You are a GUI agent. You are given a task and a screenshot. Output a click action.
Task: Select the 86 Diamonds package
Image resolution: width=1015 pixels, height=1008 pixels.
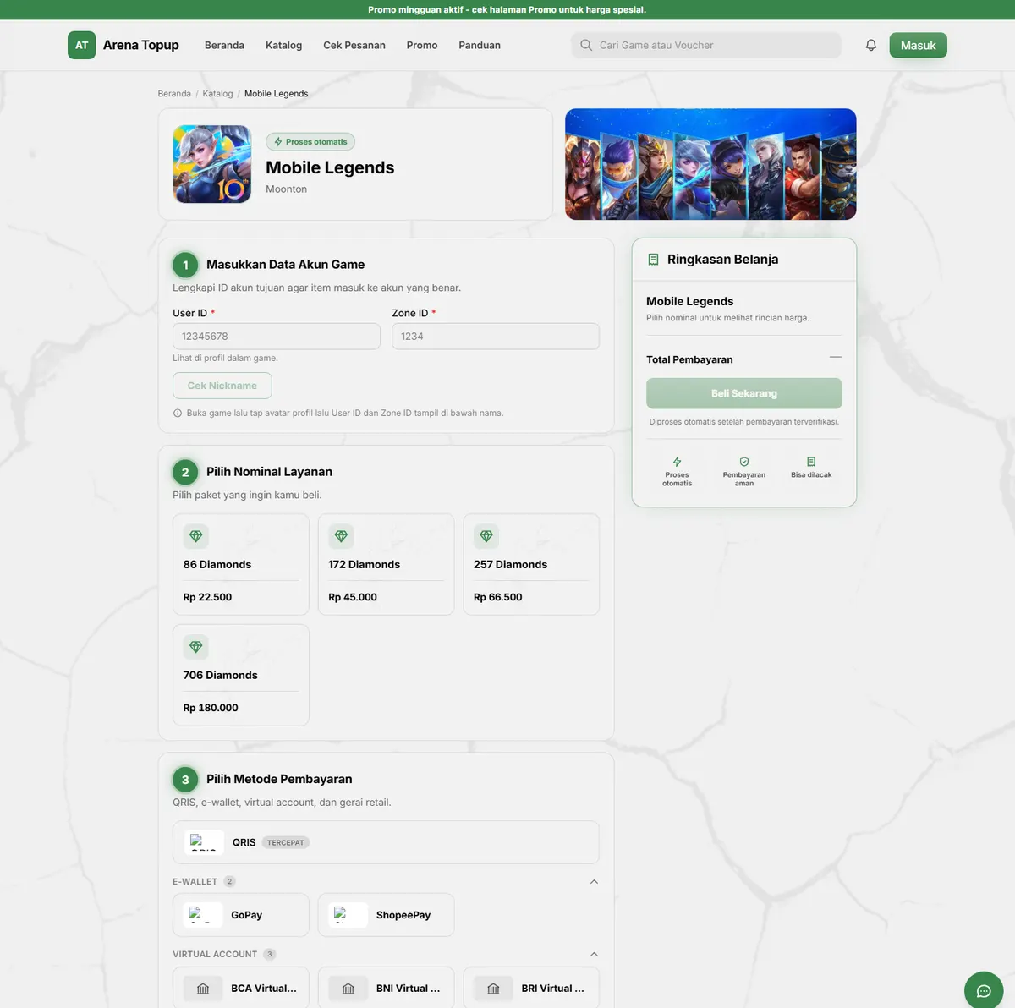[241, 564]
